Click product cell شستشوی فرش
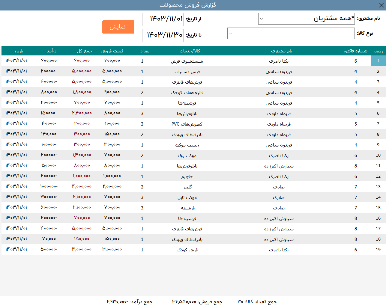The width and height of the screenshot is (386, 308). click(x=187, y=61)
